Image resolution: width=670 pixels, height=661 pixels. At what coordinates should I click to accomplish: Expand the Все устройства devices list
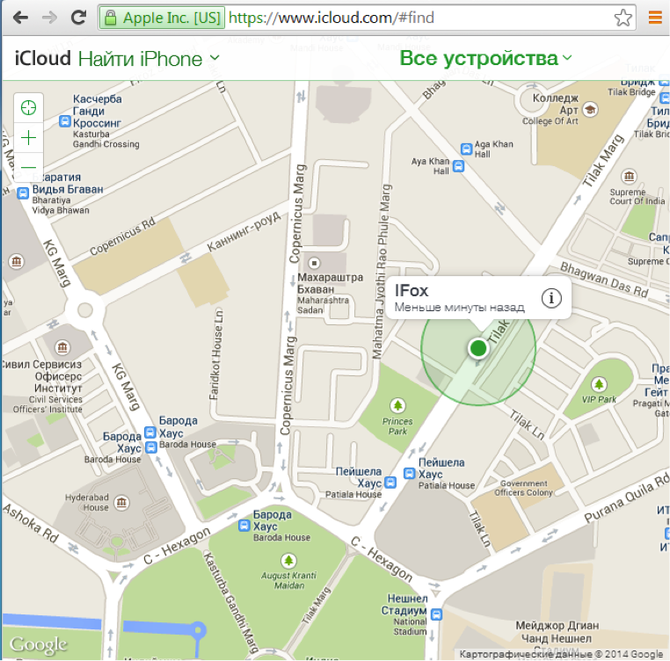tap(485, 58)
